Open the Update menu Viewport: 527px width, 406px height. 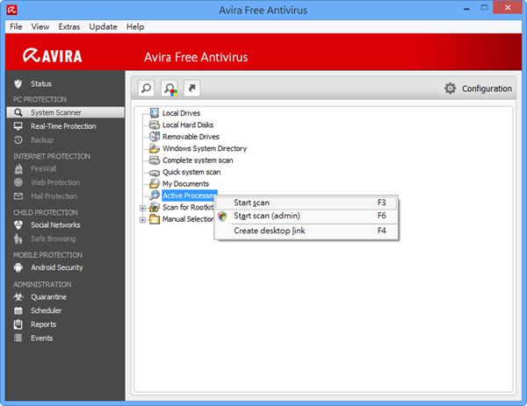click(x=103, y=27)
